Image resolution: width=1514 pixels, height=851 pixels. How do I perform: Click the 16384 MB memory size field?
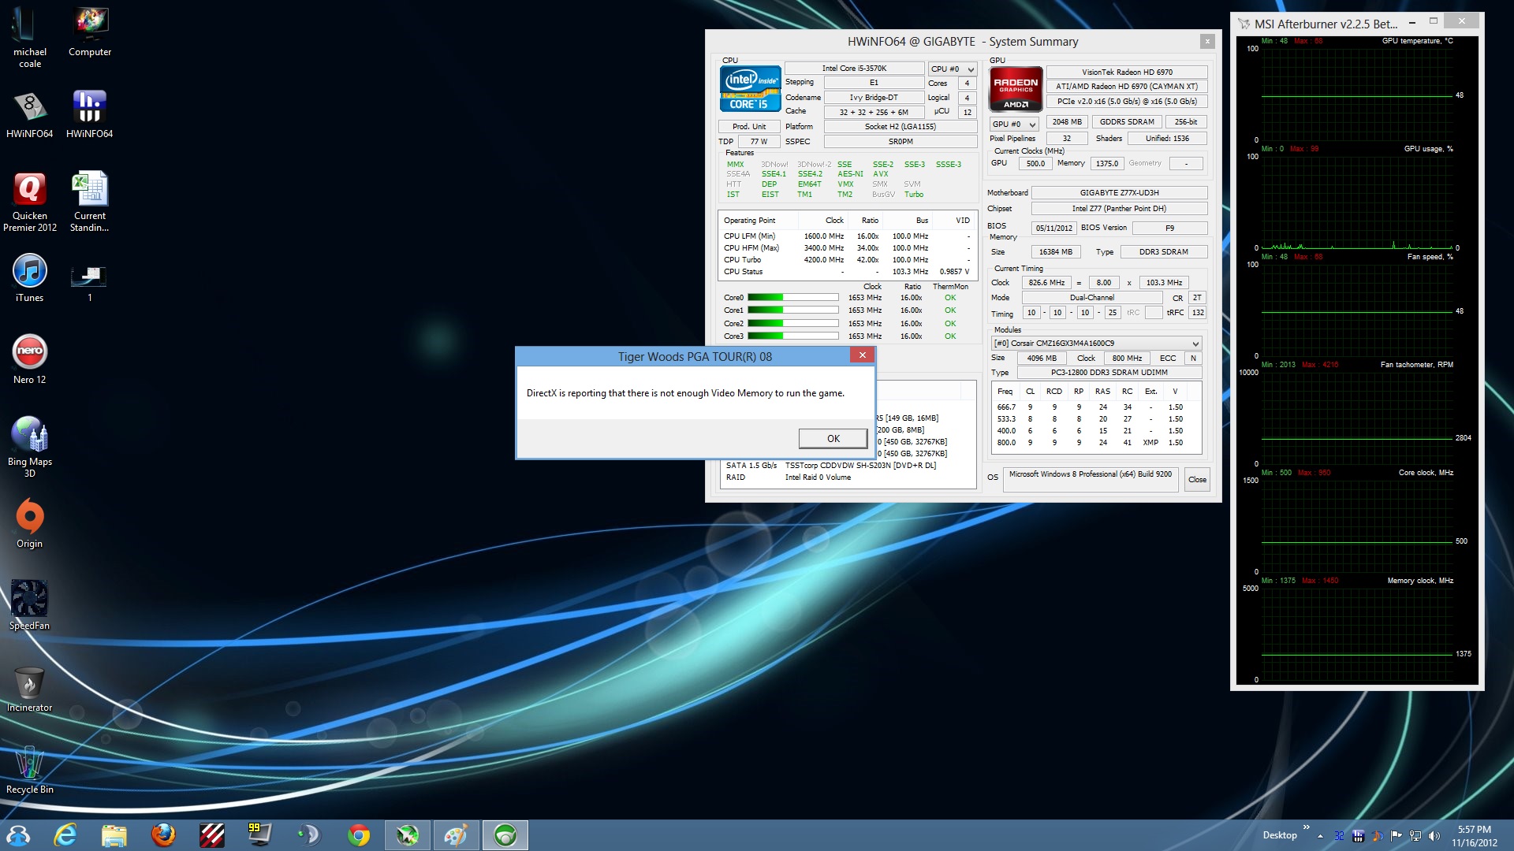coord(1055,252)
